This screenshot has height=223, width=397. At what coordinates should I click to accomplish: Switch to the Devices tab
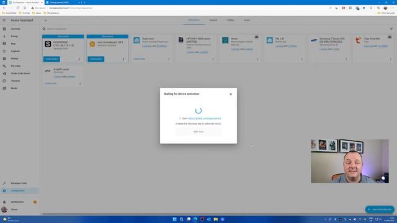click(213, 20)
